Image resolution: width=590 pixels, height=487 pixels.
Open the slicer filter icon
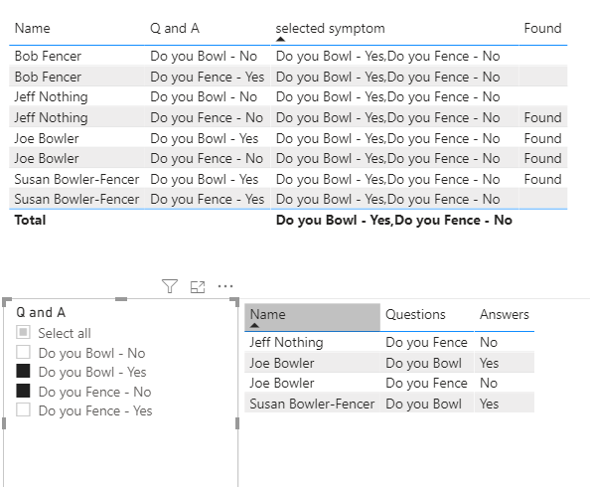point(170,286)
